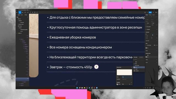This screenshot has height=99, width=176.
Task: Create new color style with plus icon
Action: [144, 57]
